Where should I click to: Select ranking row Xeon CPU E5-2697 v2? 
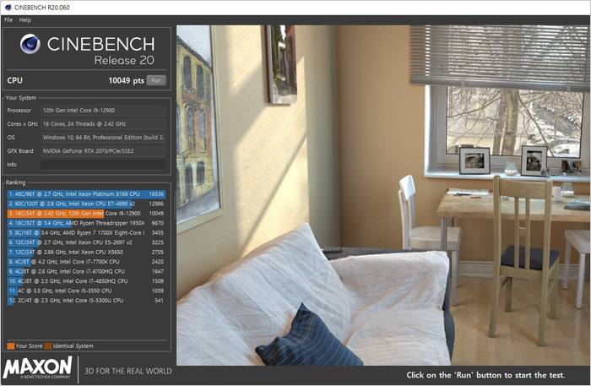86,242
